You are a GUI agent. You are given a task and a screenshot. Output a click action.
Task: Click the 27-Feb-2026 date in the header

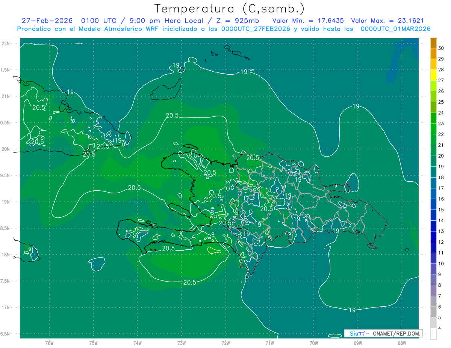tap(47, 21)
